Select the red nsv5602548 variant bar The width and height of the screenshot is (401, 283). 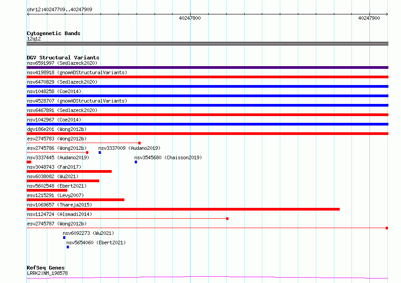tap(47, 190)
